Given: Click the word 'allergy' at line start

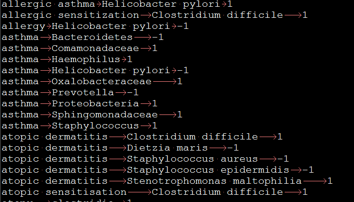Looking at the screenshot, I should pyautogui.click(x=24, y=26).
